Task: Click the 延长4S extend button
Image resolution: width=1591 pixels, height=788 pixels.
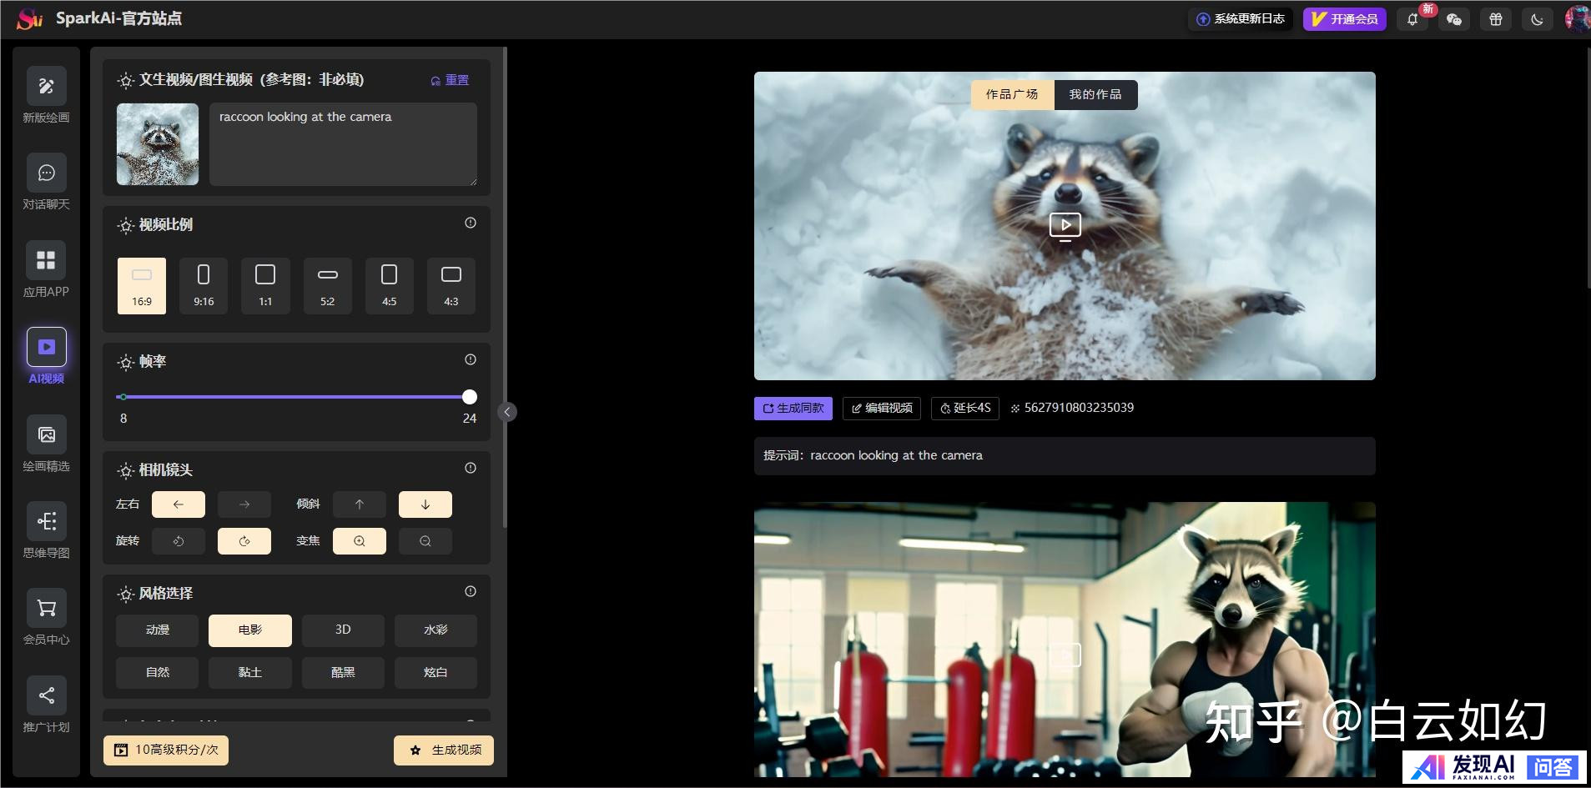Action: pyautogui.click(x=964, y=408)
